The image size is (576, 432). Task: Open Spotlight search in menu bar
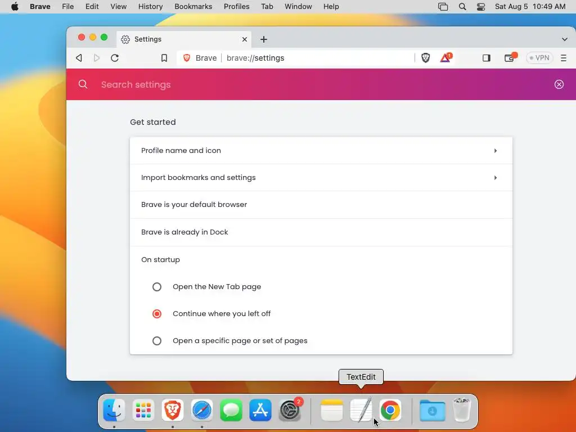(462, 7)
